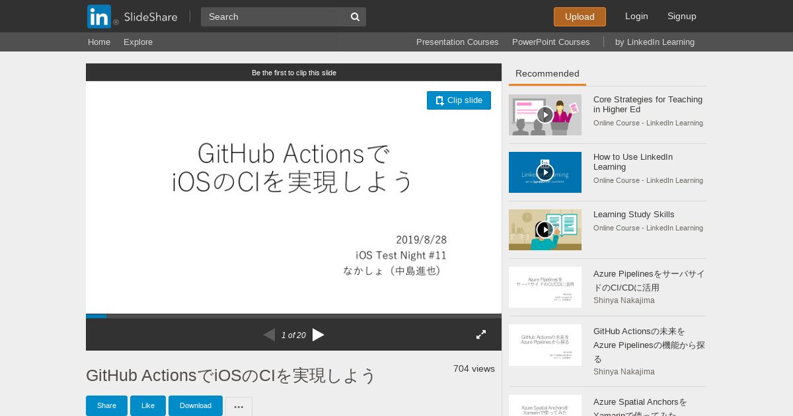793x416 pixels.
Task: Open Presentation Courses menu link
Action: 457,42
